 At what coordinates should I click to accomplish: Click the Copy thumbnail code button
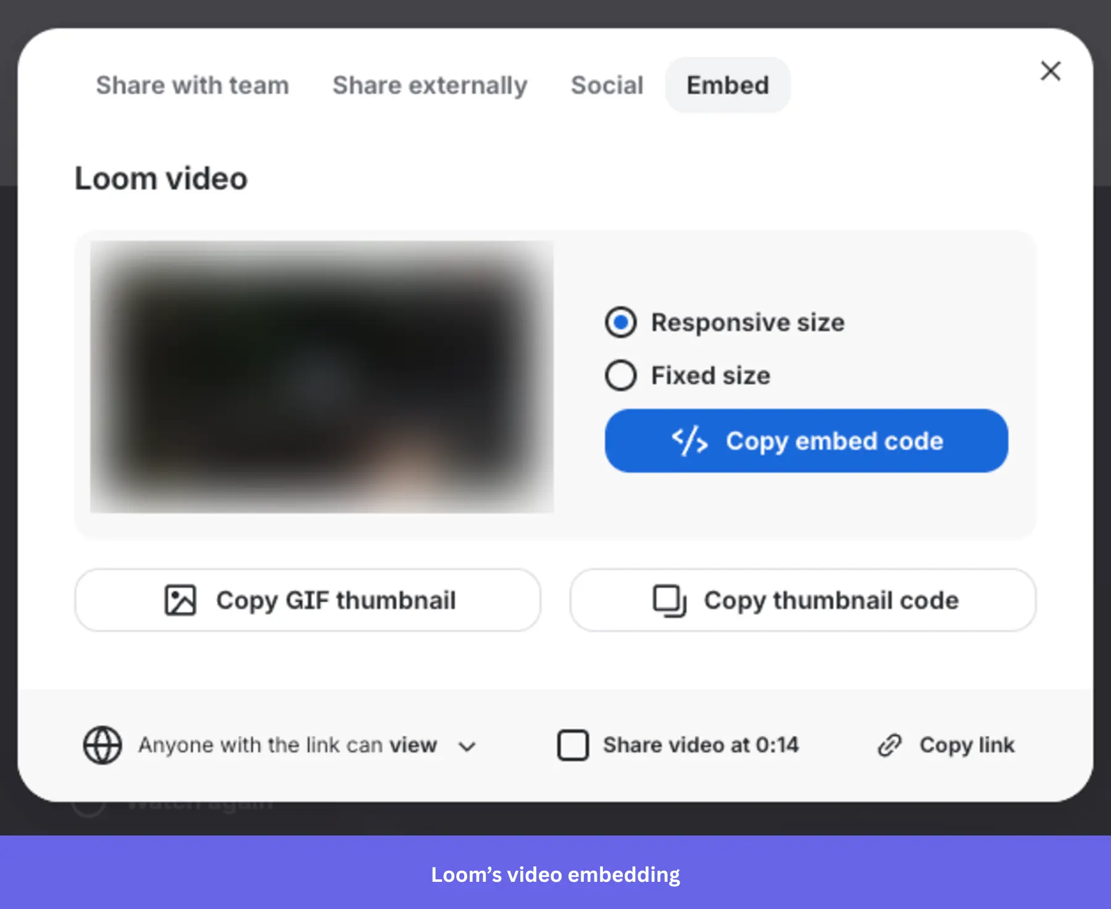coord(802,600)
